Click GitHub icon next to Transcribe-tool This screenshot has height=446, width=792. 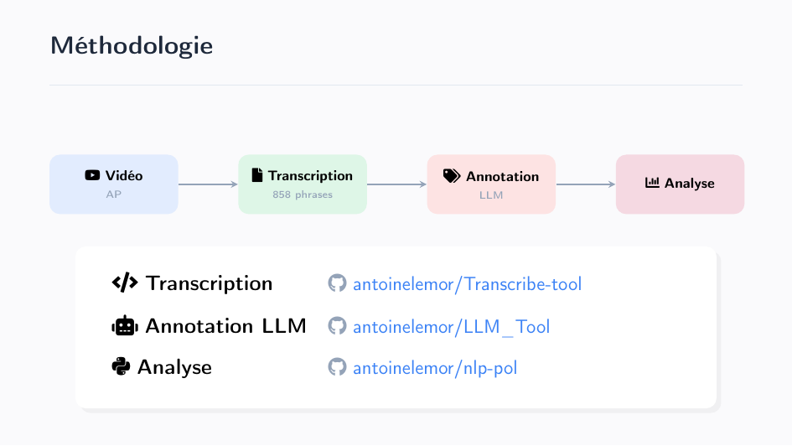[x=337, y=283]
